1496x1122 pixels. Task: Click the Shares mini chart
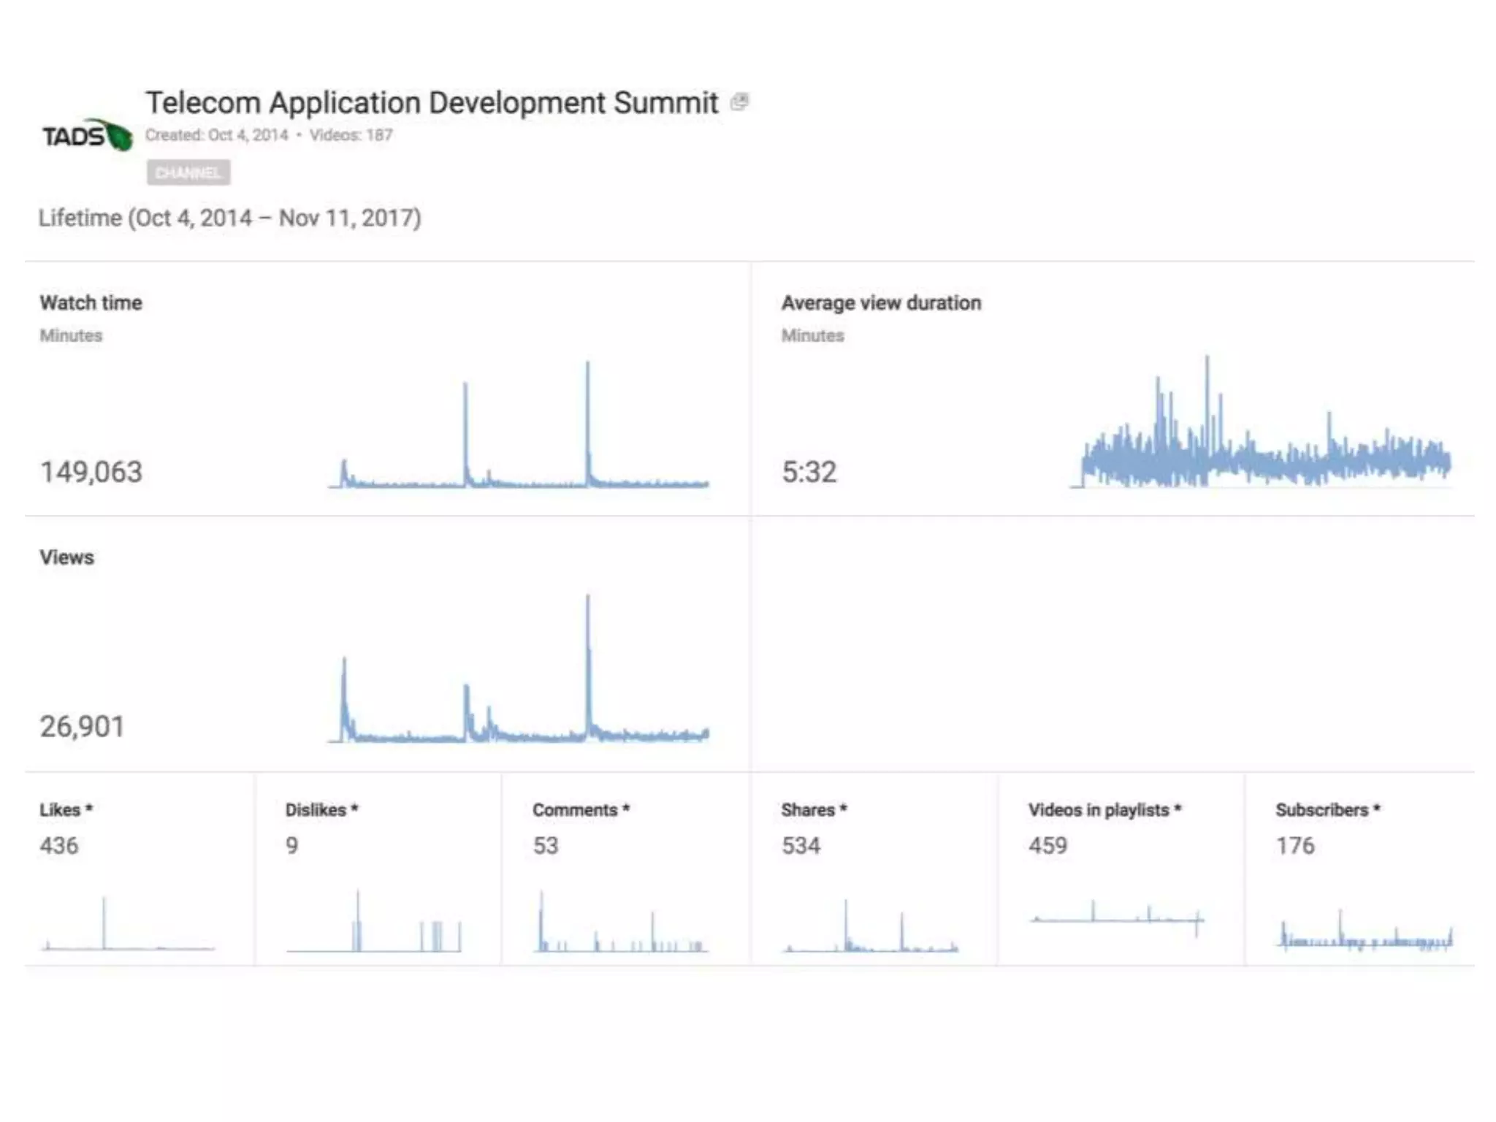pos(869,929)
